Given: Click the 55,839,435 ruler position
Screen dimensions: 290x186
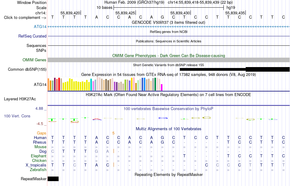Looking at the screenshot, I should click(x=235, y=13).
